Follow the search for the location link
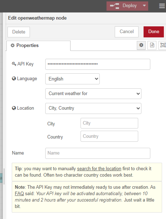Screen dimensions: 166x219 pyautogui.click(x=99, y=169)
